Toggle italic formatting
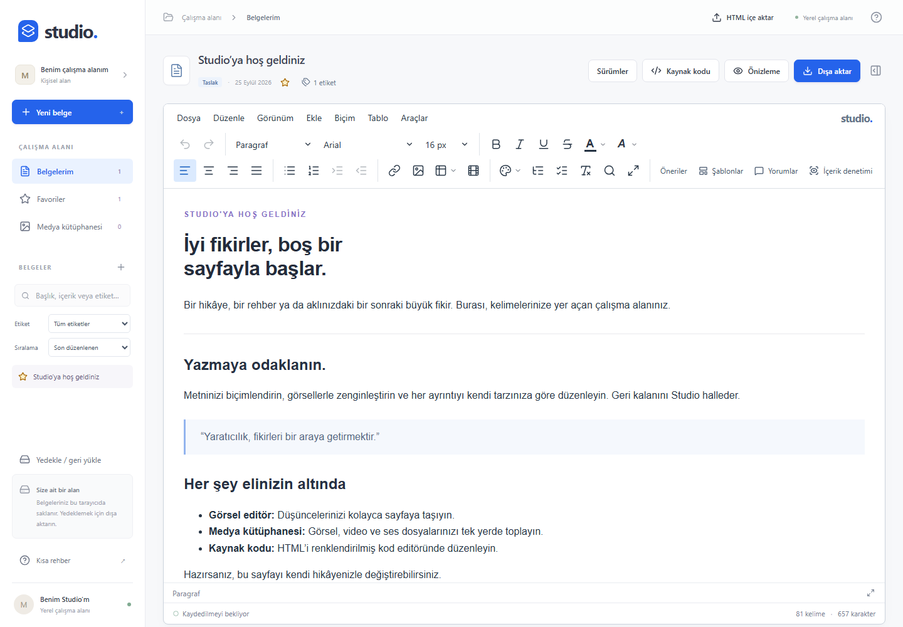The image size is (903, 627). pos(520,144)
